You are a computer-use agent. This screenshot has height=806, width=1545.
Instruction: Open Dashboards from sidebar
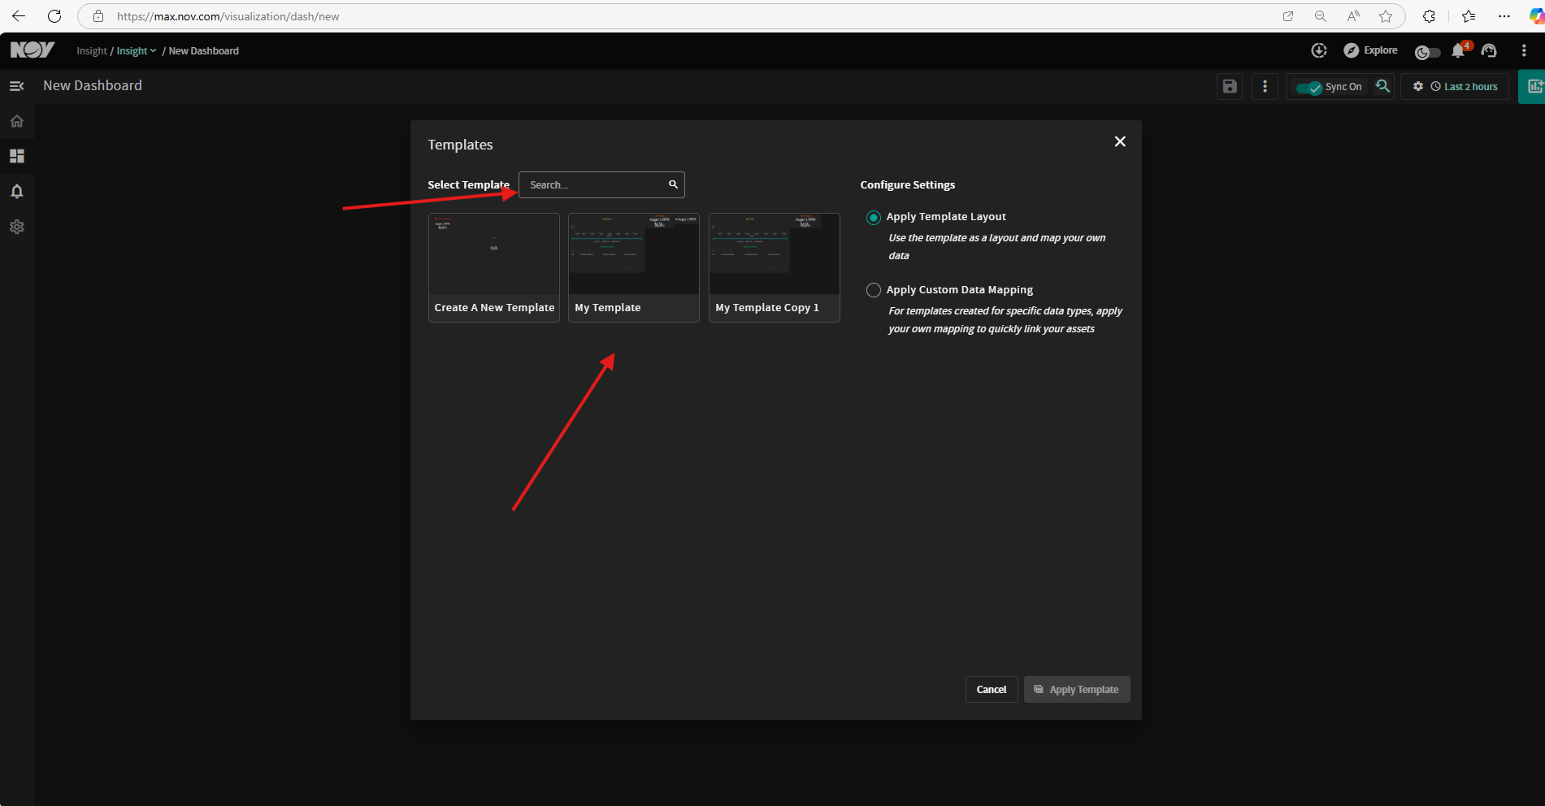(16, 156)
